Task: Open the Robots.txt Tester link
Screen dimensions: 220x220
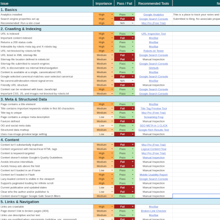Action: 154,51
